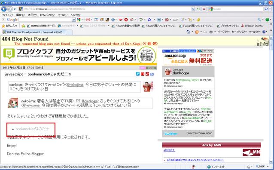Click the Refresh icon beside address bar
Viewport: 274px width, 170px height.
[198, 9]
